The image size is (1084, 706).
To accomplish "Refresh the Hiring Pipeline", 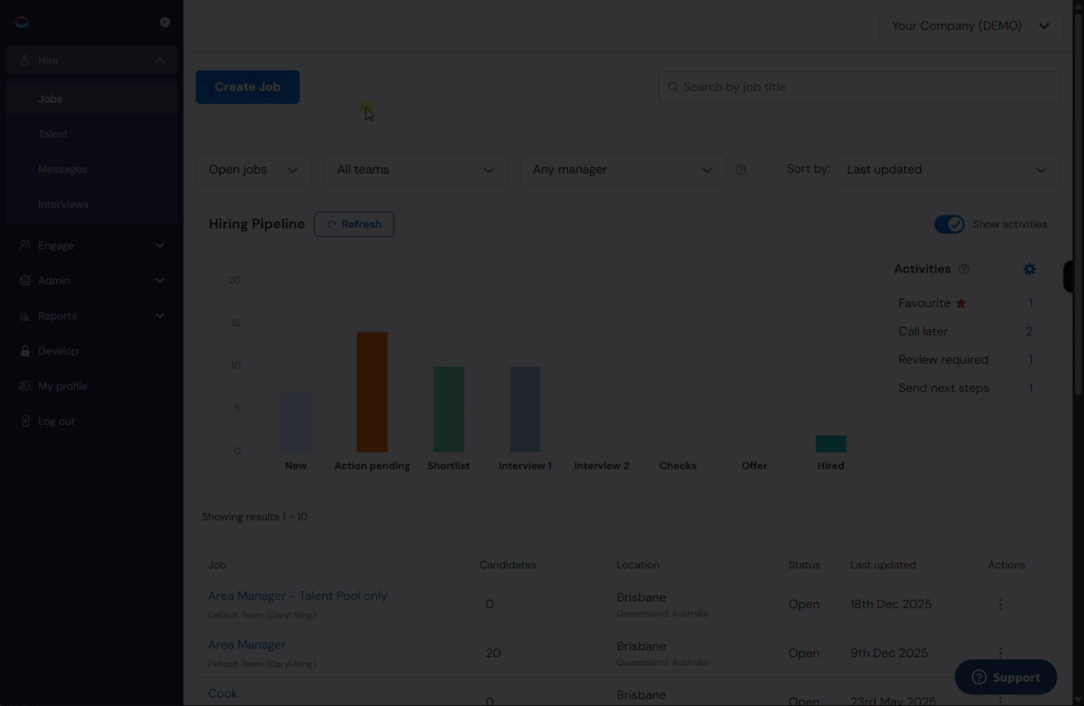I will point(354,224).
